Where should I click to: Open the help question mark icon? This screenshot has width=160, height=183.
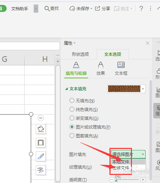pos(141,8)
